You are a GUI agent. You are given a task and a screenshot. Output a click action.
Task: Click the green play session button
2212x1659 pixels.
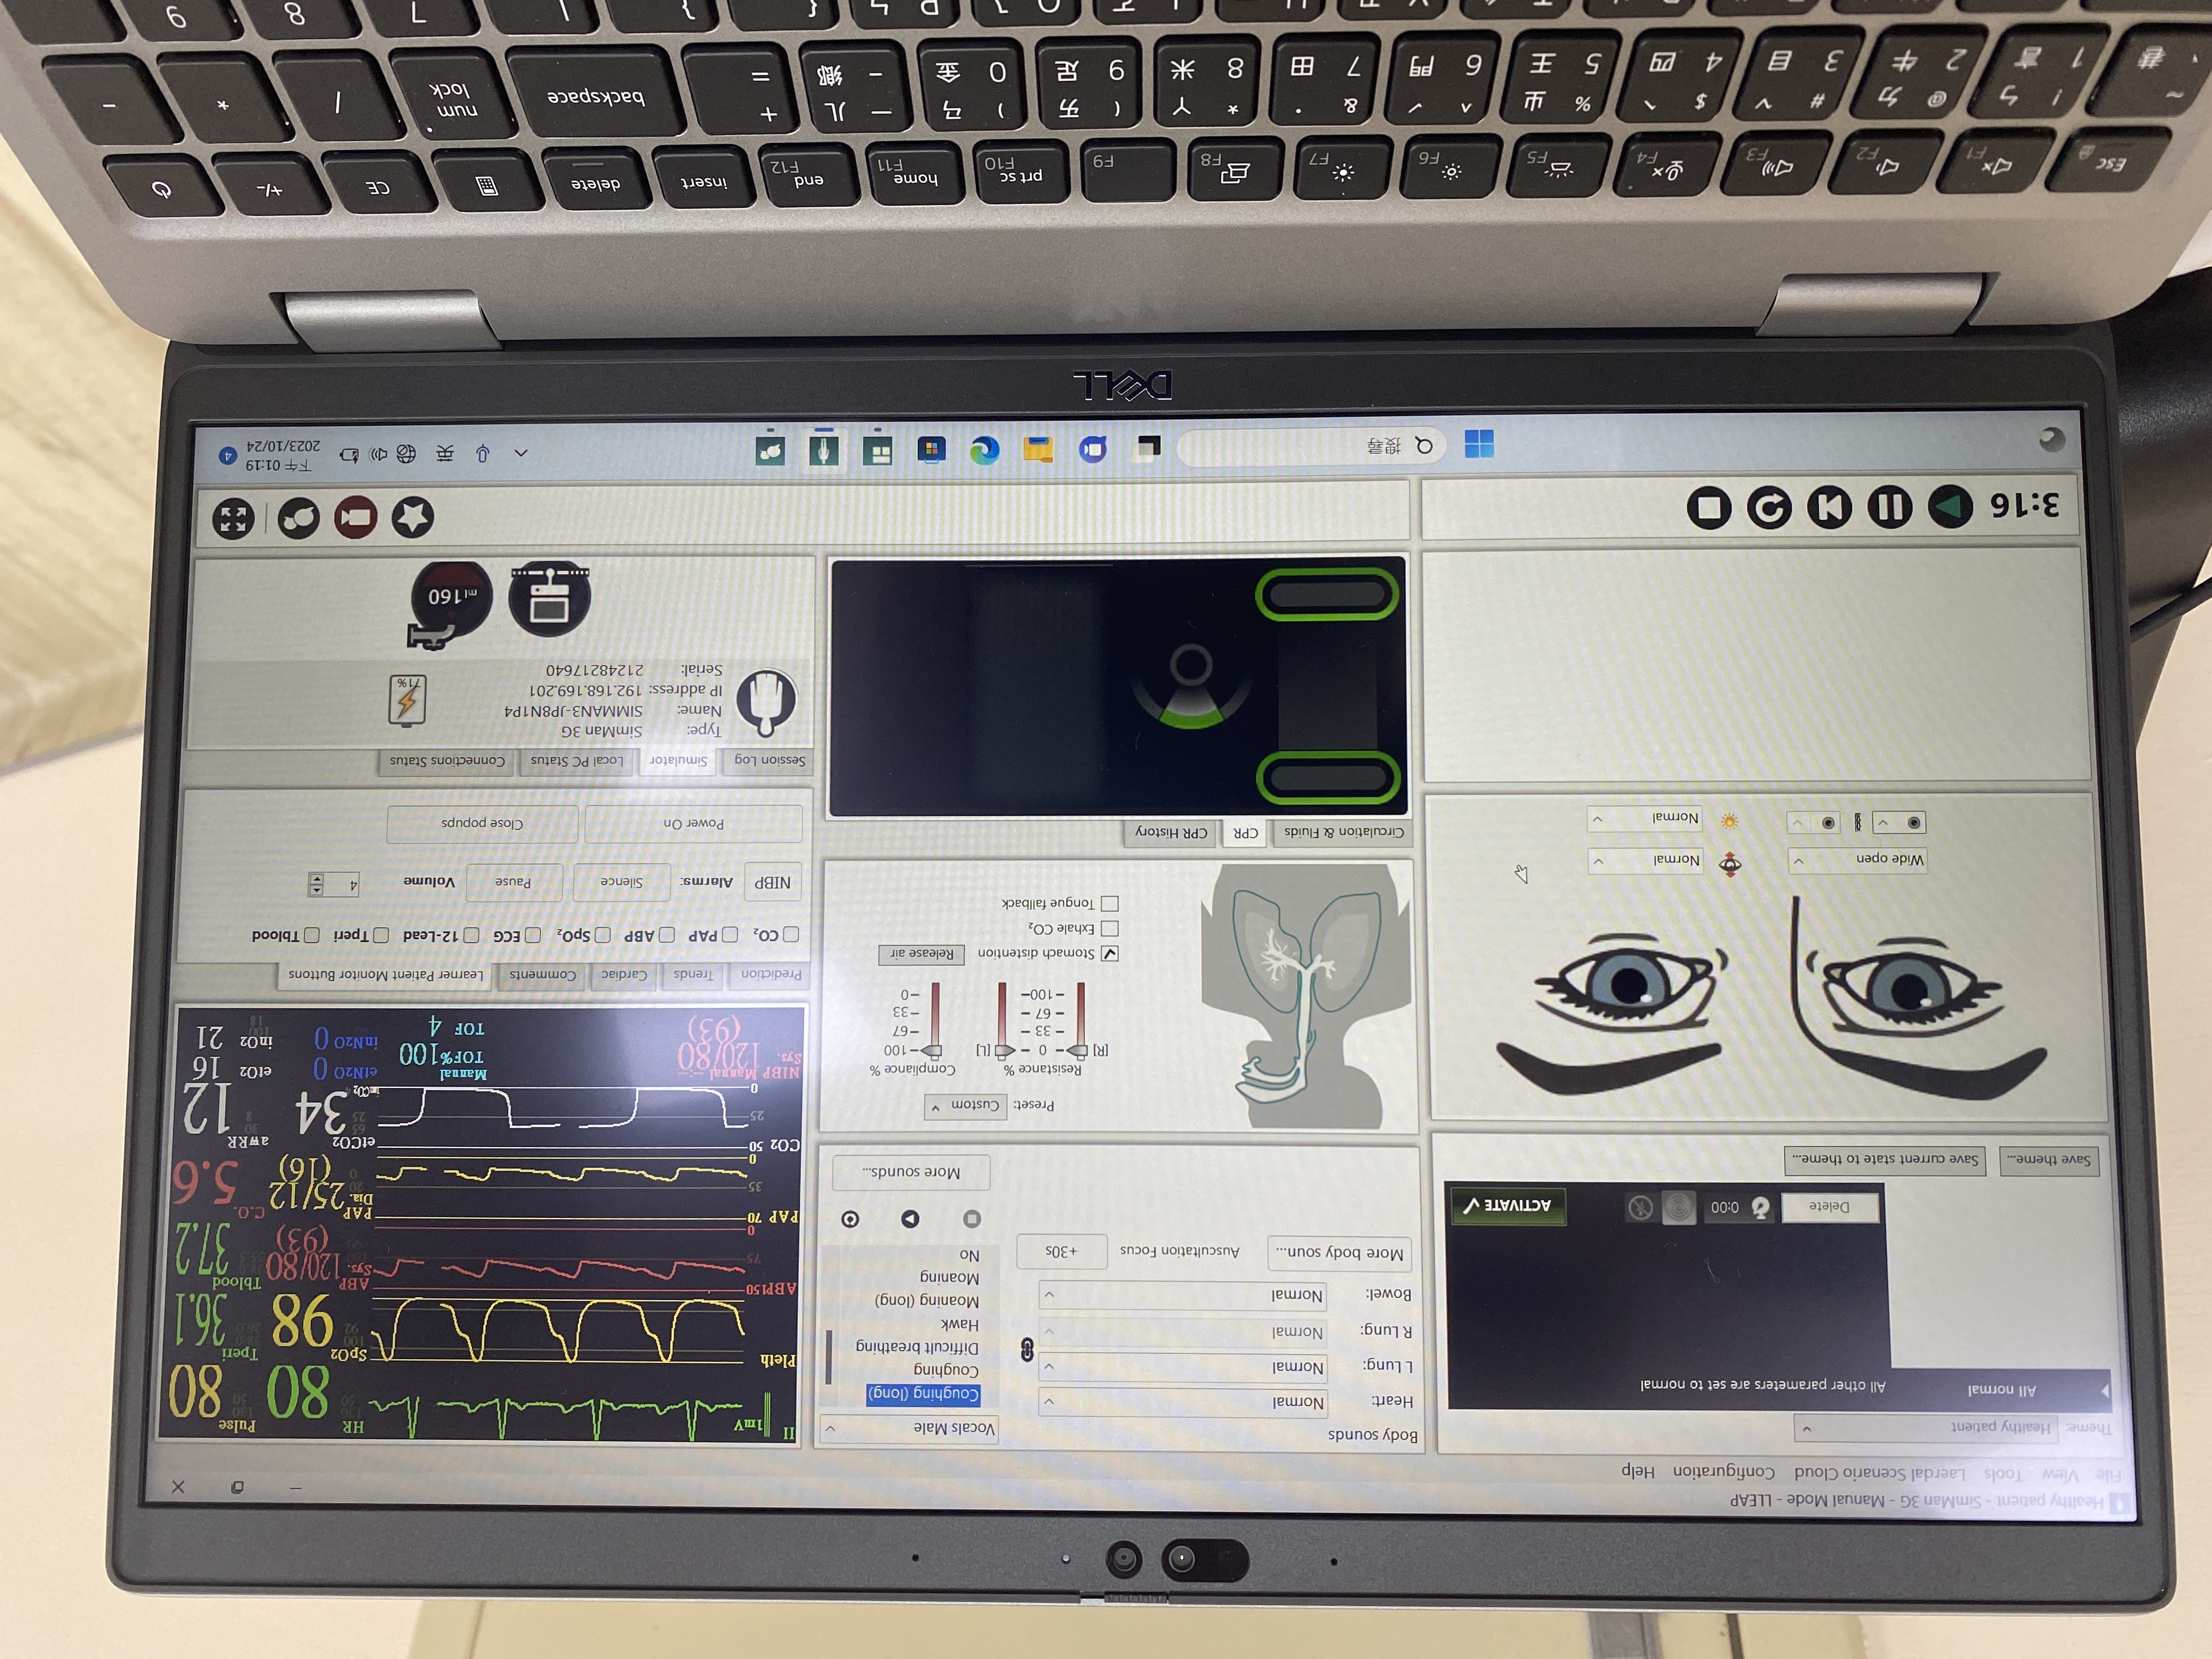[1949, 507]
